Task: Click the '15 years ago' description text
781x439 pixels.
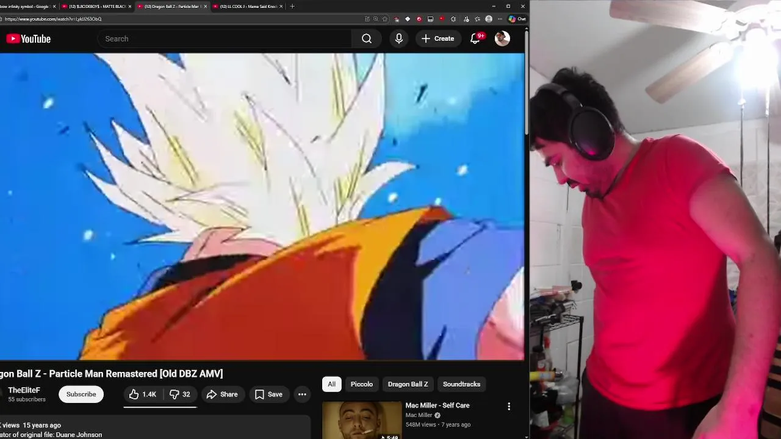Action: [41, 425]
